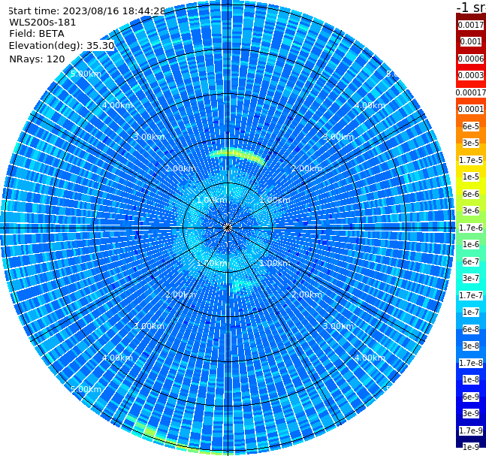The height and width of the screenshot is (456, 486).
Task: Select the 0.001 colorbar tick label
Action: click(x=471, y=41)
